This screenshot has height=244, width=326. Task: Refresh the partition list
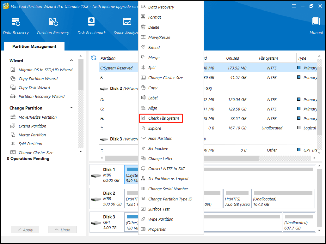(94, 58)
